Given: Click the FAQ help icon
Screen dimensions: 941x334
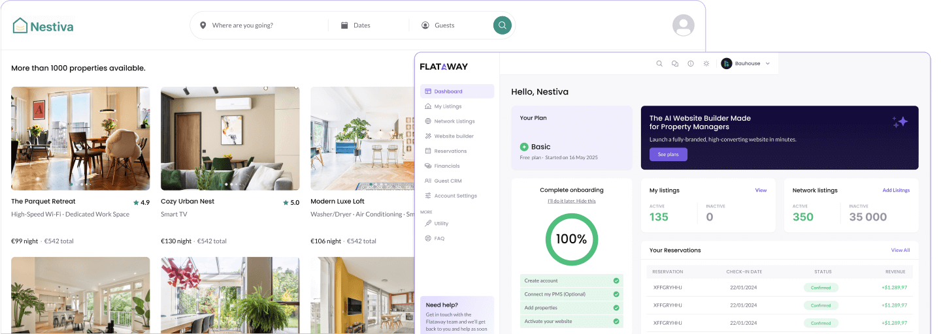Looking at the screenshot, I should point(428,238).
